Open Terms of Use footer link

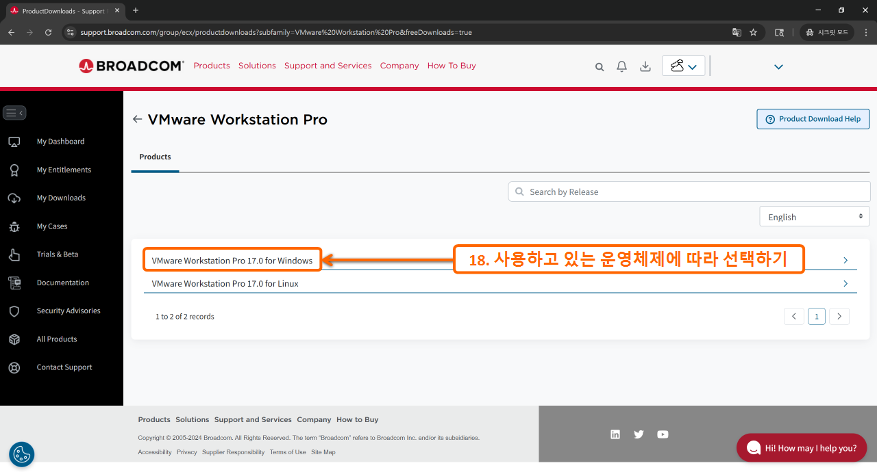[x=288, y=452]
